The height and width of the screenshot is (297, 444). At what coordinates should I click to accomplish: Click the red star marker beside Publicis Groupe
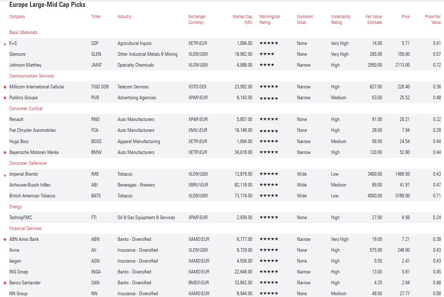point(5,98)
